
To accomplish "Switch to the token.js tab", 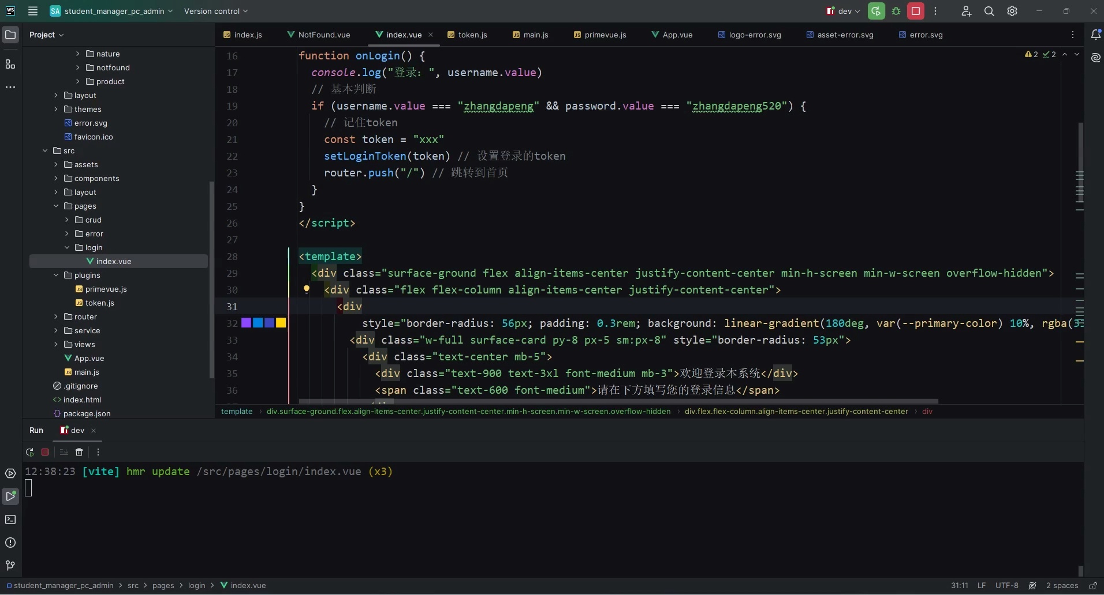I will (x=472, y=35).
